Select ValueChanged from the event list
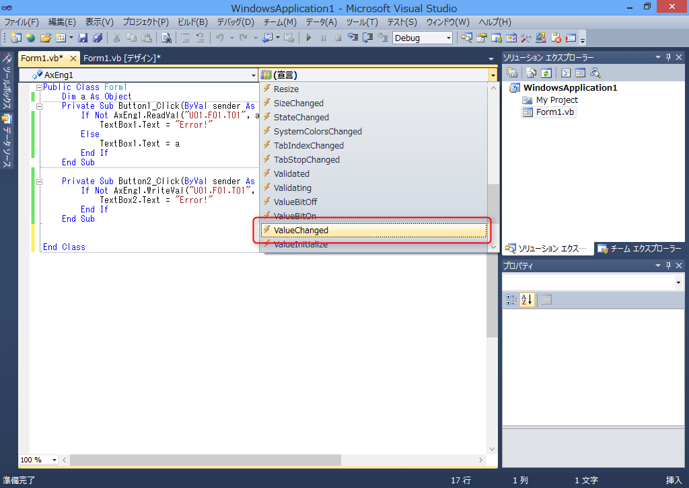 click(x=373, y=231)
